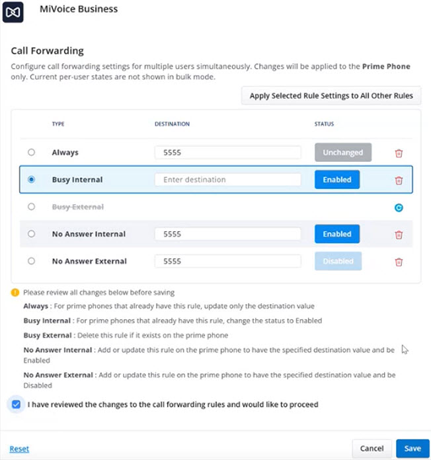Select the Always rule radio button

pyautogui.click(x=31, y=152)
